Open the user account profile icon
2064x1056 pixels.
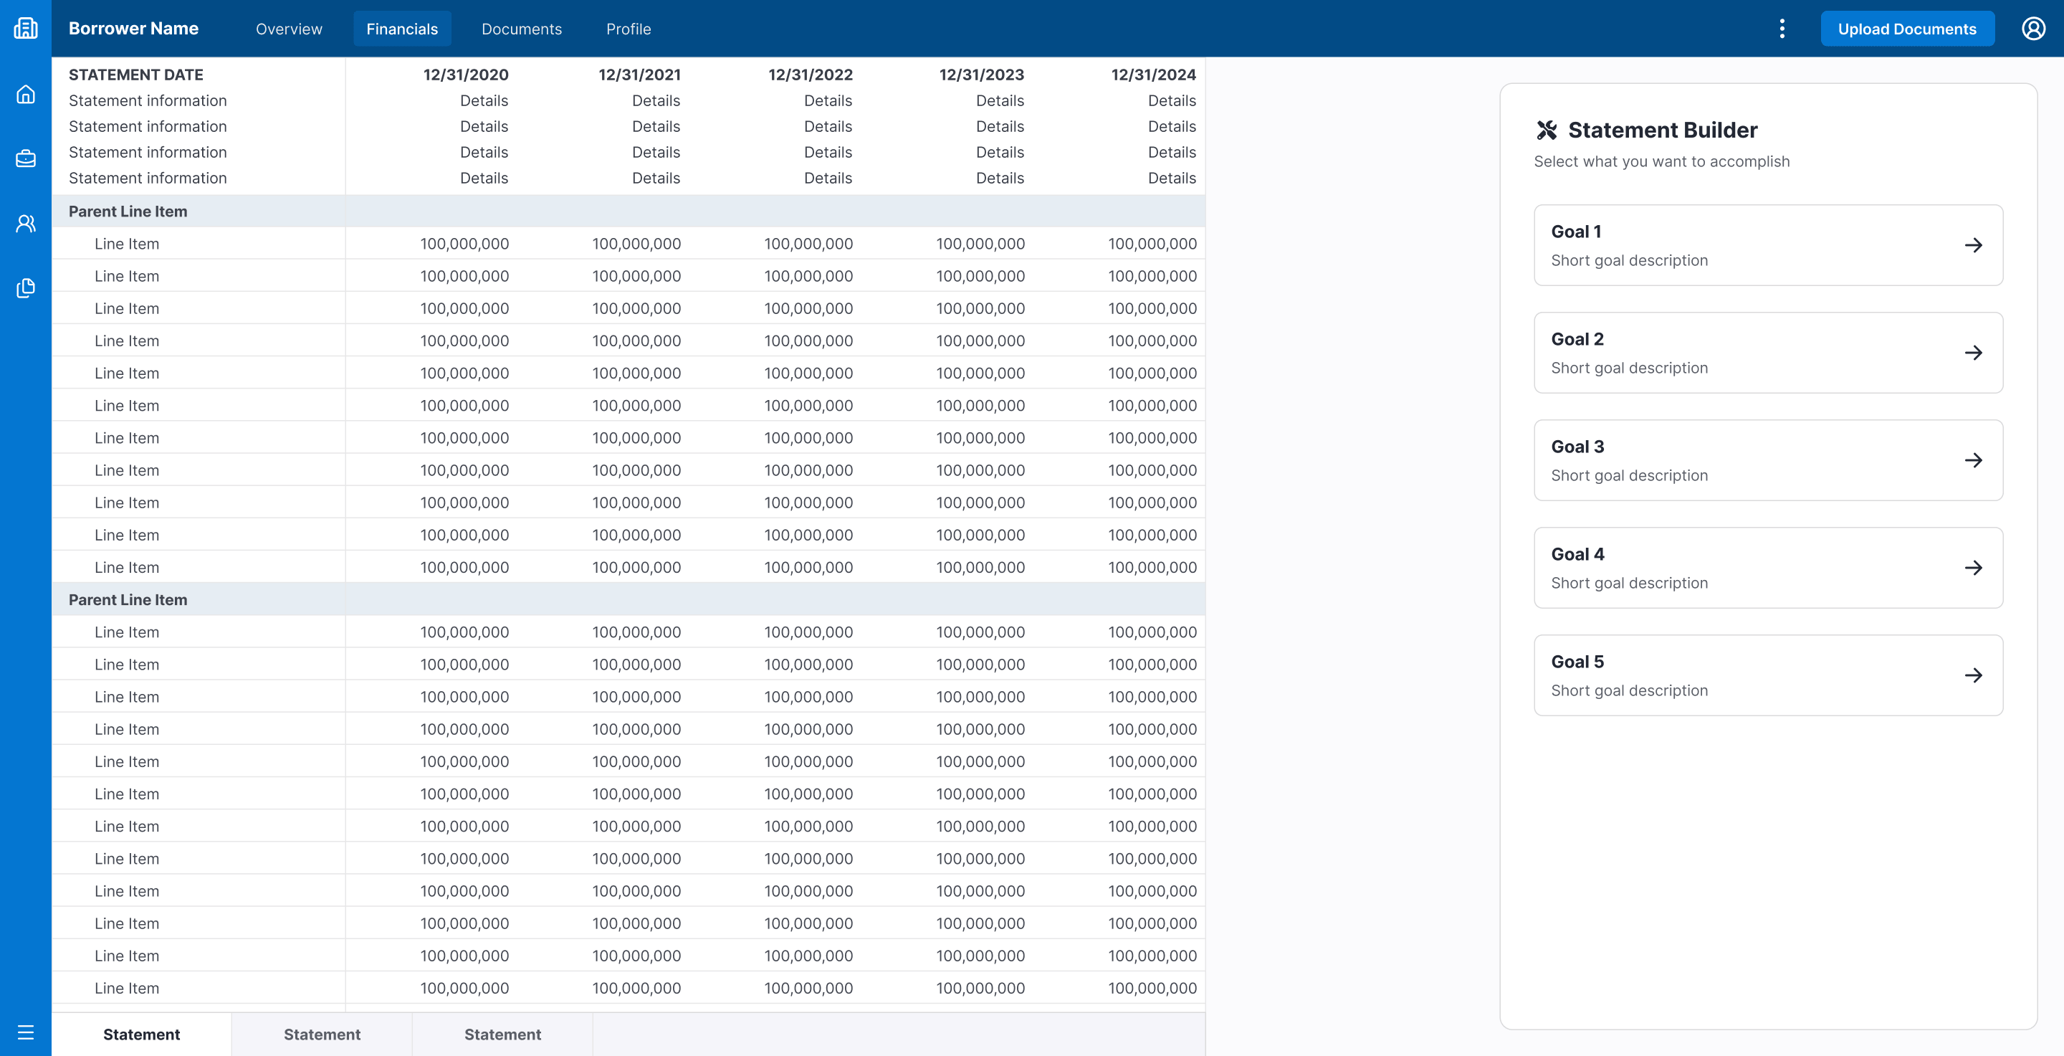2034,29
